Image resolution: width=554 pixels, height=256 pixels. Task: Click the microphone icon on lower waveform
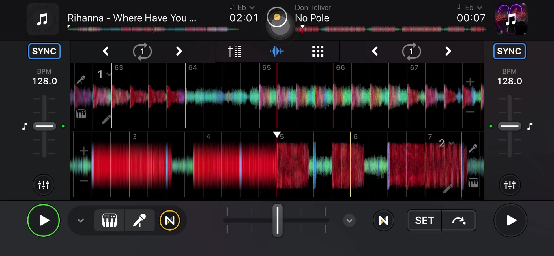pyautogui.click(x=473, y=148)
